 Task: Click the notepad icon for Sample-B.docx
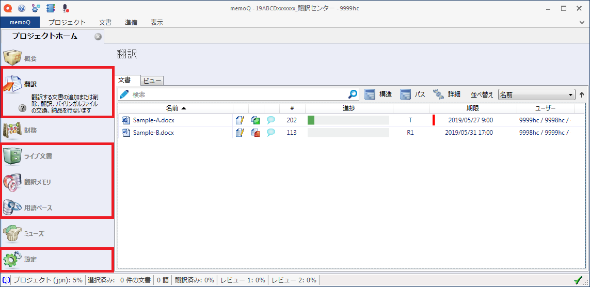240,133
